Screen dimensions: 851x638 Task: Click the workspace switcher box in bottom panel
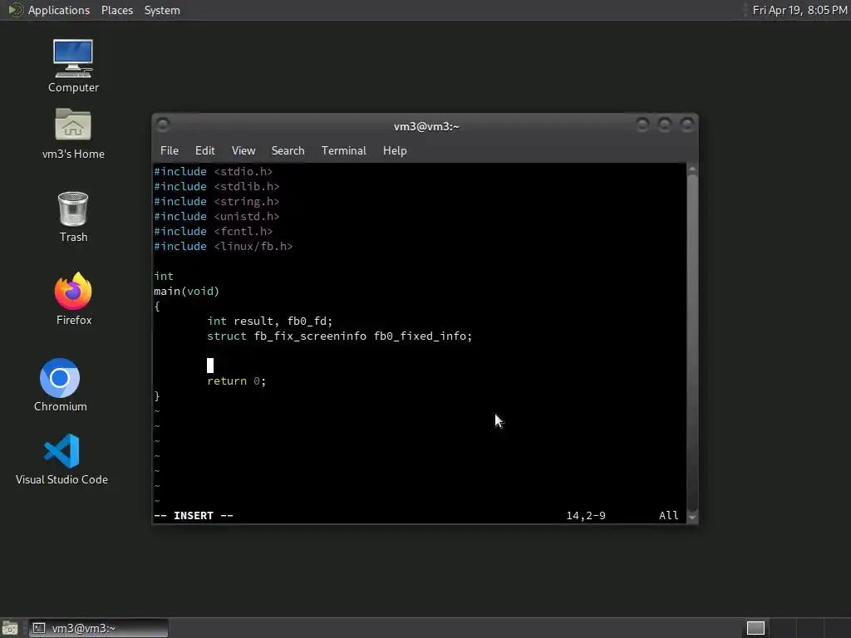click(755, 628)
